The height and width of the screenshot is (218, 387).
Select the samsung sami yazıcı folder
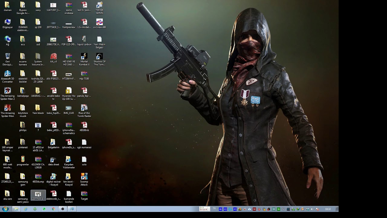[x=23, y=197]
